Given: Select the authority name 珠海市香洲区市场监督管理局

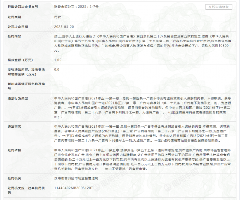Looking at the screenshot, I should tap(76, 178).
